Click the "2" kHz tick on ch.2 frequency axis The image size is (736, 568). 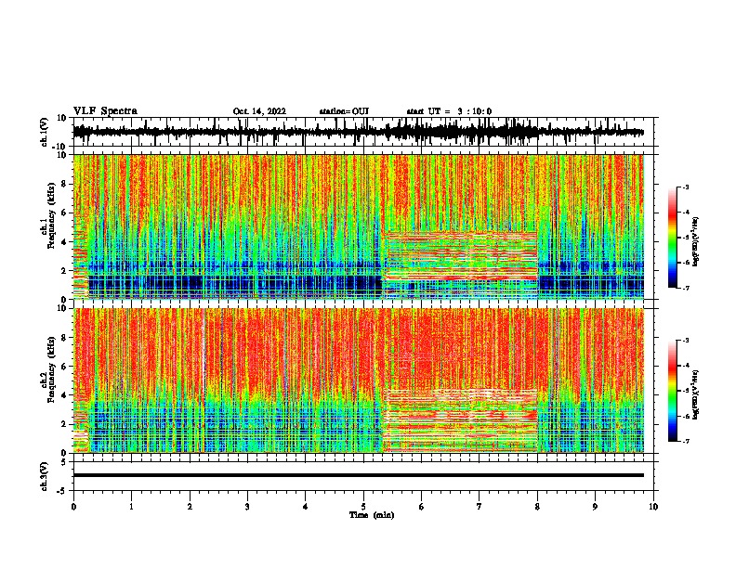click(65, 424)
